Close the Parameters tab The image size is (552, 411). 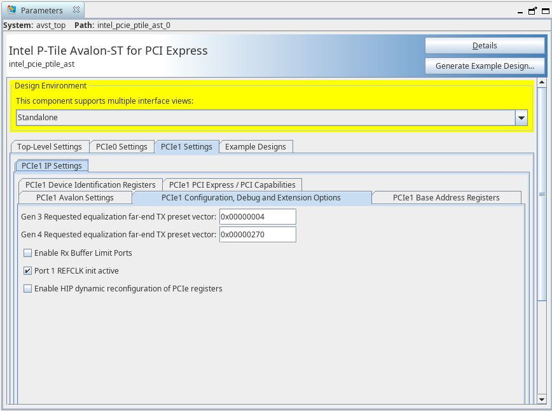coord(76,10)
